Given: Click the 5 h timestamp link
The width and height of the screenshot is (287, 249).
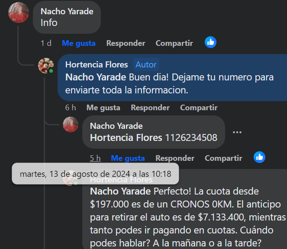Looking at the screenshot, I should [x=95, y=158].
